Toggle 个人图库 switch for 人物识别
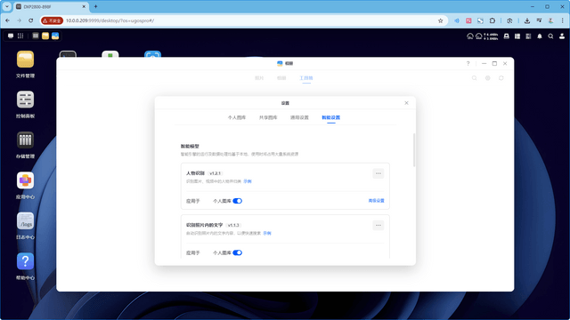The width and height of the screenshot is (570, 320). 238,201
